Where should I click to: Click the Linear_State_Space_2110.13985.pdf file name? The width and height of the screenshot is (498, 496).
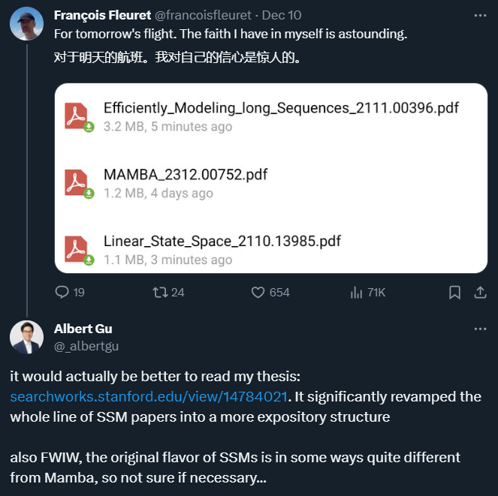click(222, 242)
